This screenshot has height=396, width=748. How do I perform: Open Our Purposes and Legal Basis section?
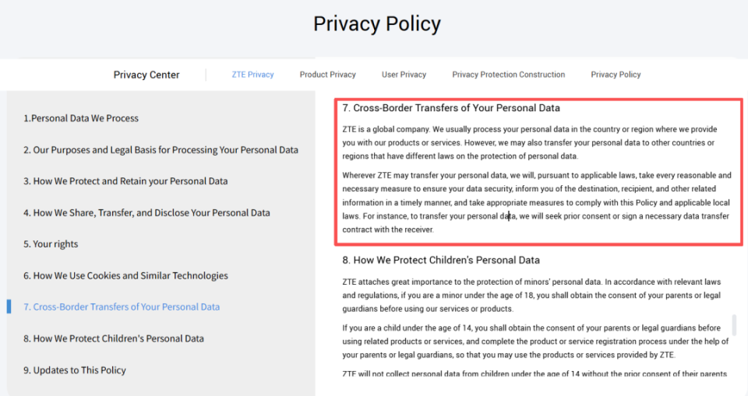click(x=161, y=149)
